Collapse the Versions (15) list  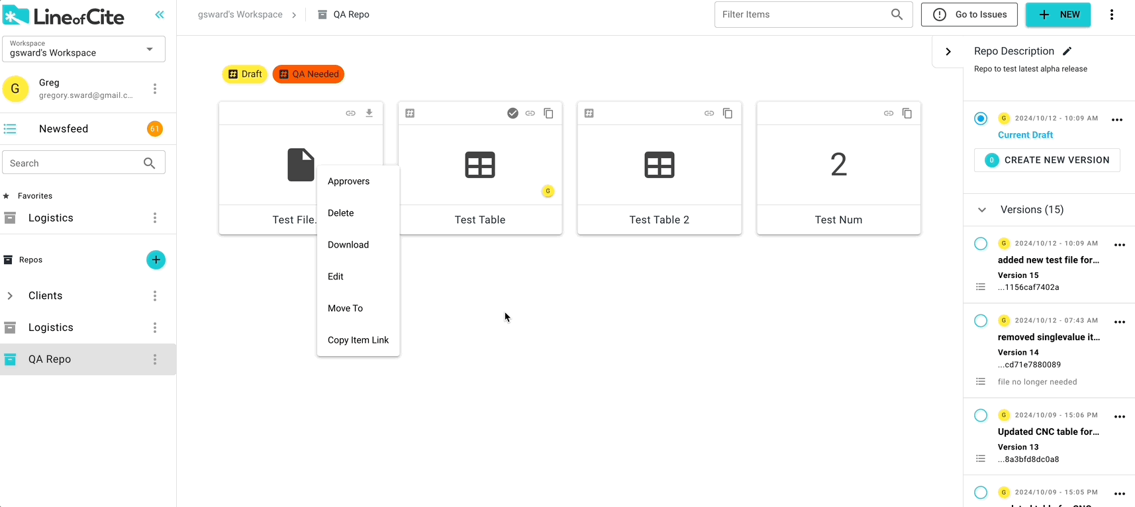(x=982, y=210)
